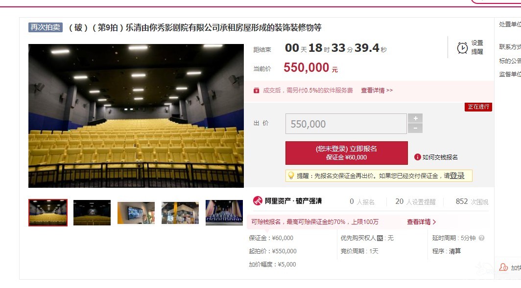Click the 优 badge beside 优先购买权人
The width and height of the screenshot is (521, 288).
point(380,238)
